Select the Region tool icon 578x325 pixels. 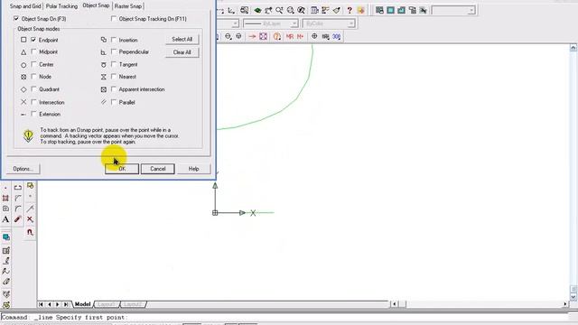[x=5, y=209]
